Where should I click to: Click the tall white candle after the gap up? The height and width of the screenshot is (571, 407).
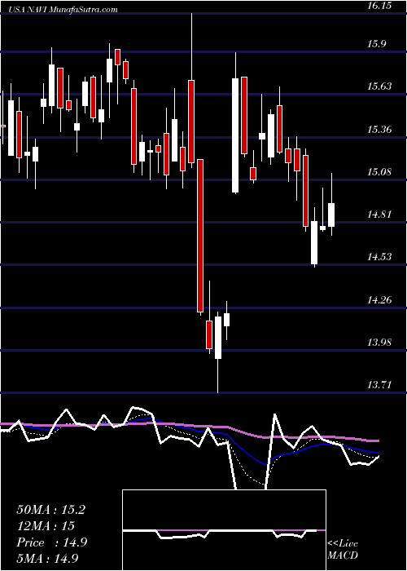tap(235, 135)
